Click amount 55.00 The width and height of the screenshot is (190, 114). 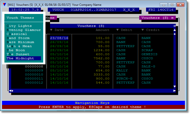click(104, 46)
